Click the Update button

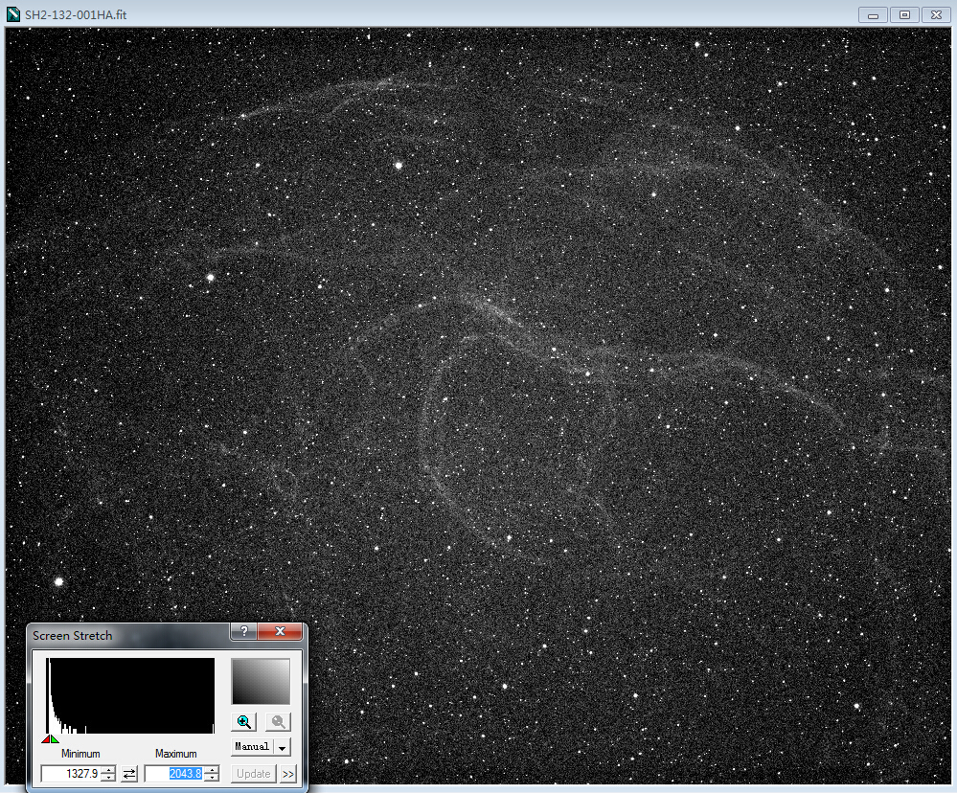[253, 774]
